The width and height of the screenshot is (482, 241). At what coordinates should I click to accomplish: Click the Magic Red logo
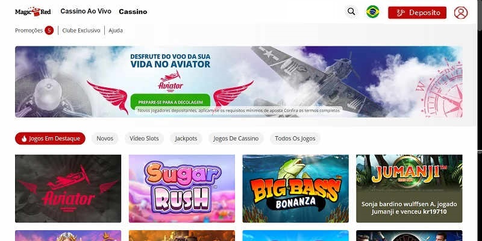tap(33, 11)
